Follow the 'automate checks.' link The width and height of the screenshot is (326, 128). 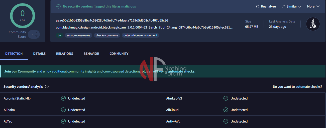click(x=182, y=71)
